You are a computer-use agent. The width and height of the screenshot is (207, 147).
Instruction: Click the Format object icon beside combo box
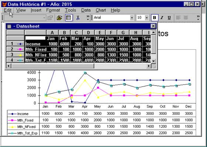tap(50, 18)
